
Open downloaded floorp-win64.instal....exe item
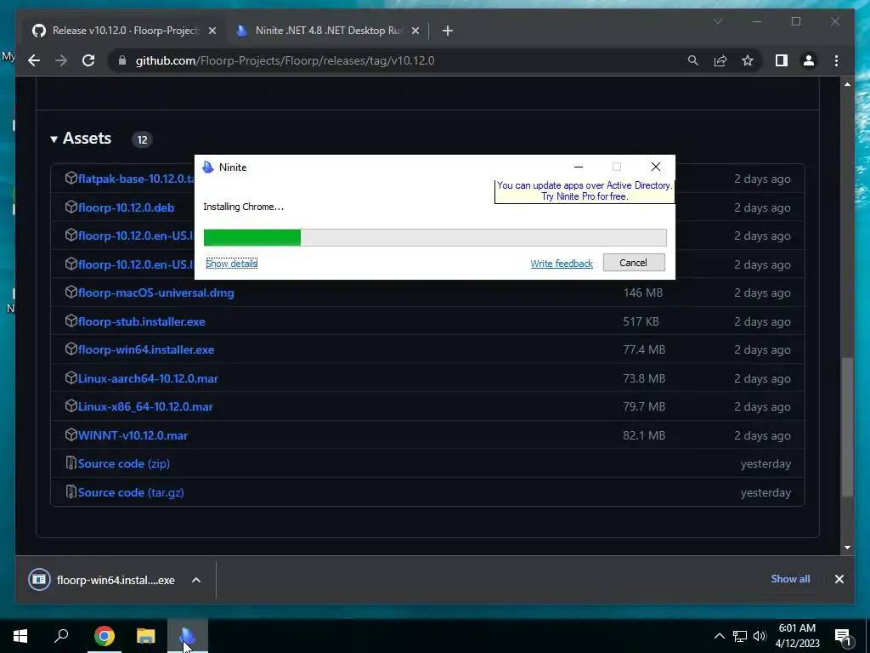(103, 580)
